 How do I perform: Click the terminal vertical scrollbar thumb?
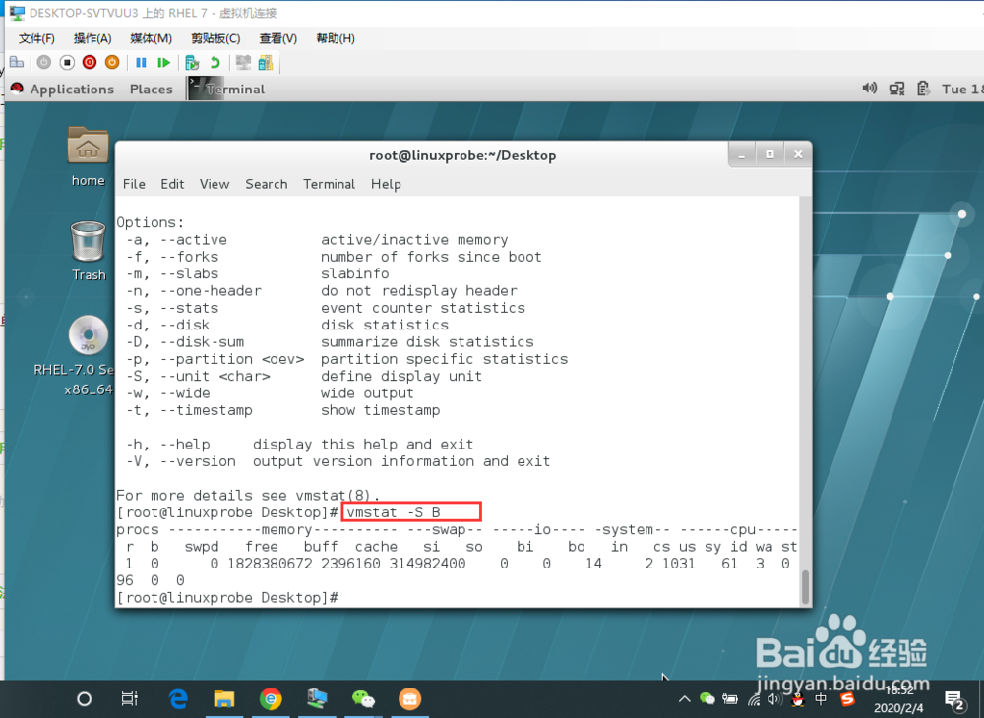coord(805,586)
